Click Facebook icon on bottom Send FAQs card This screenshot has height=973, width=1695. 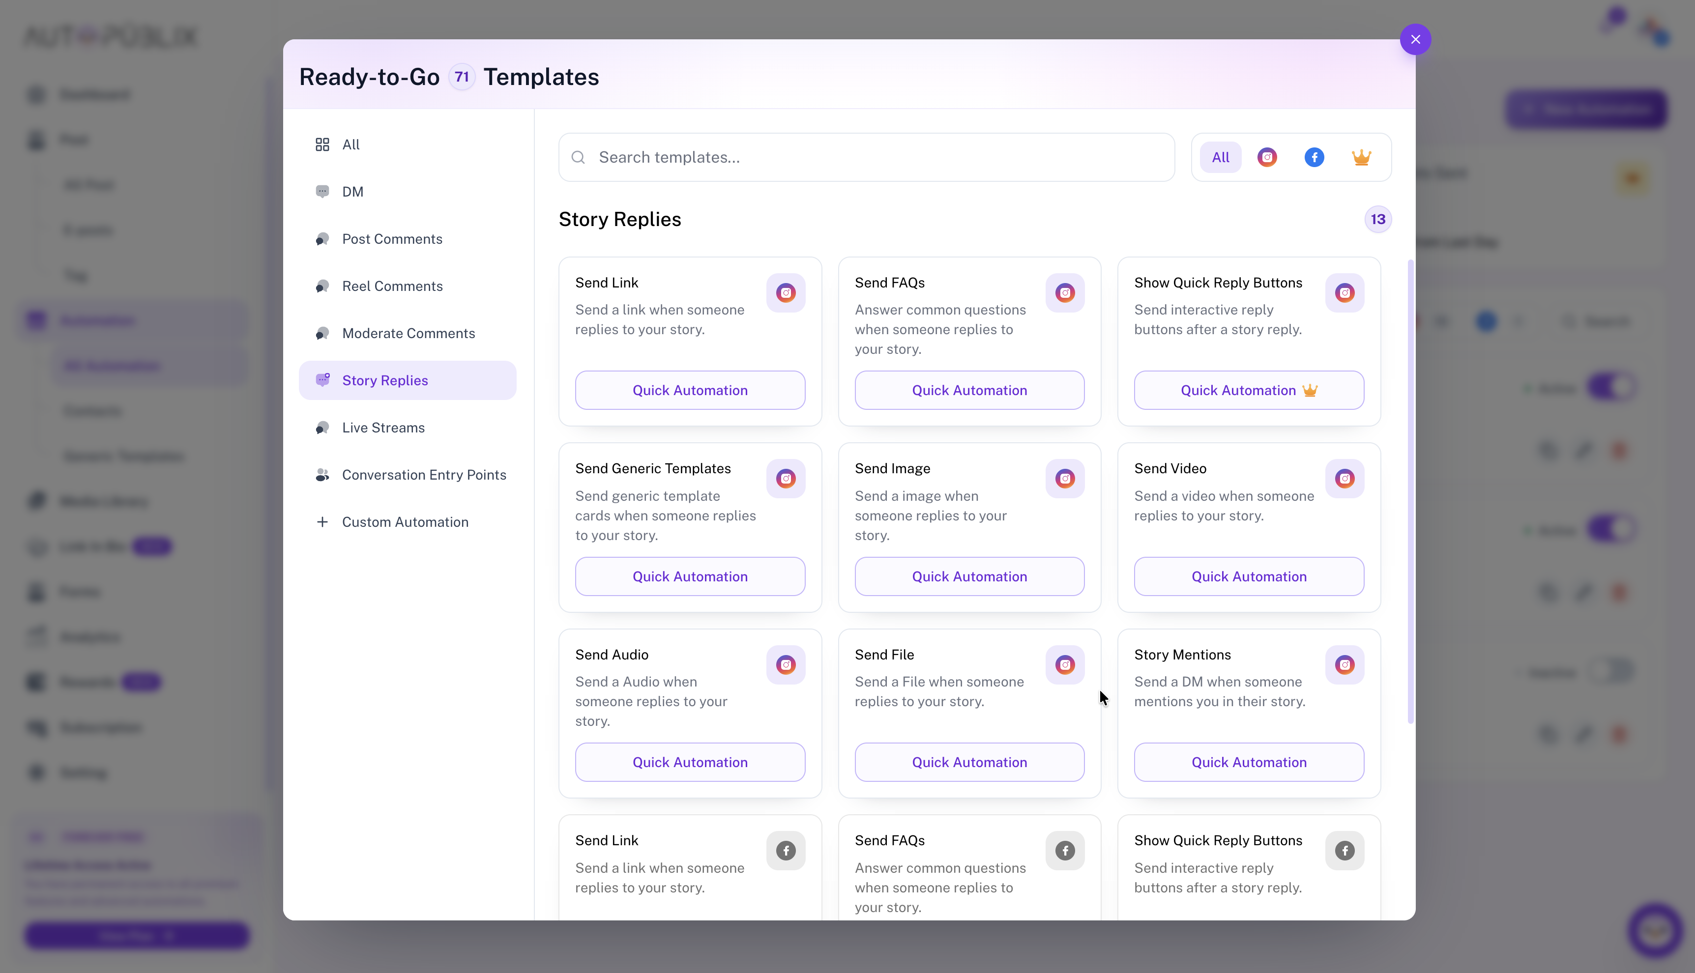1065,851
